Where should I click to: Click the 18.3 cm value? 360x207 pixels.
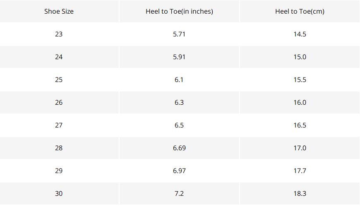point(300,193)
